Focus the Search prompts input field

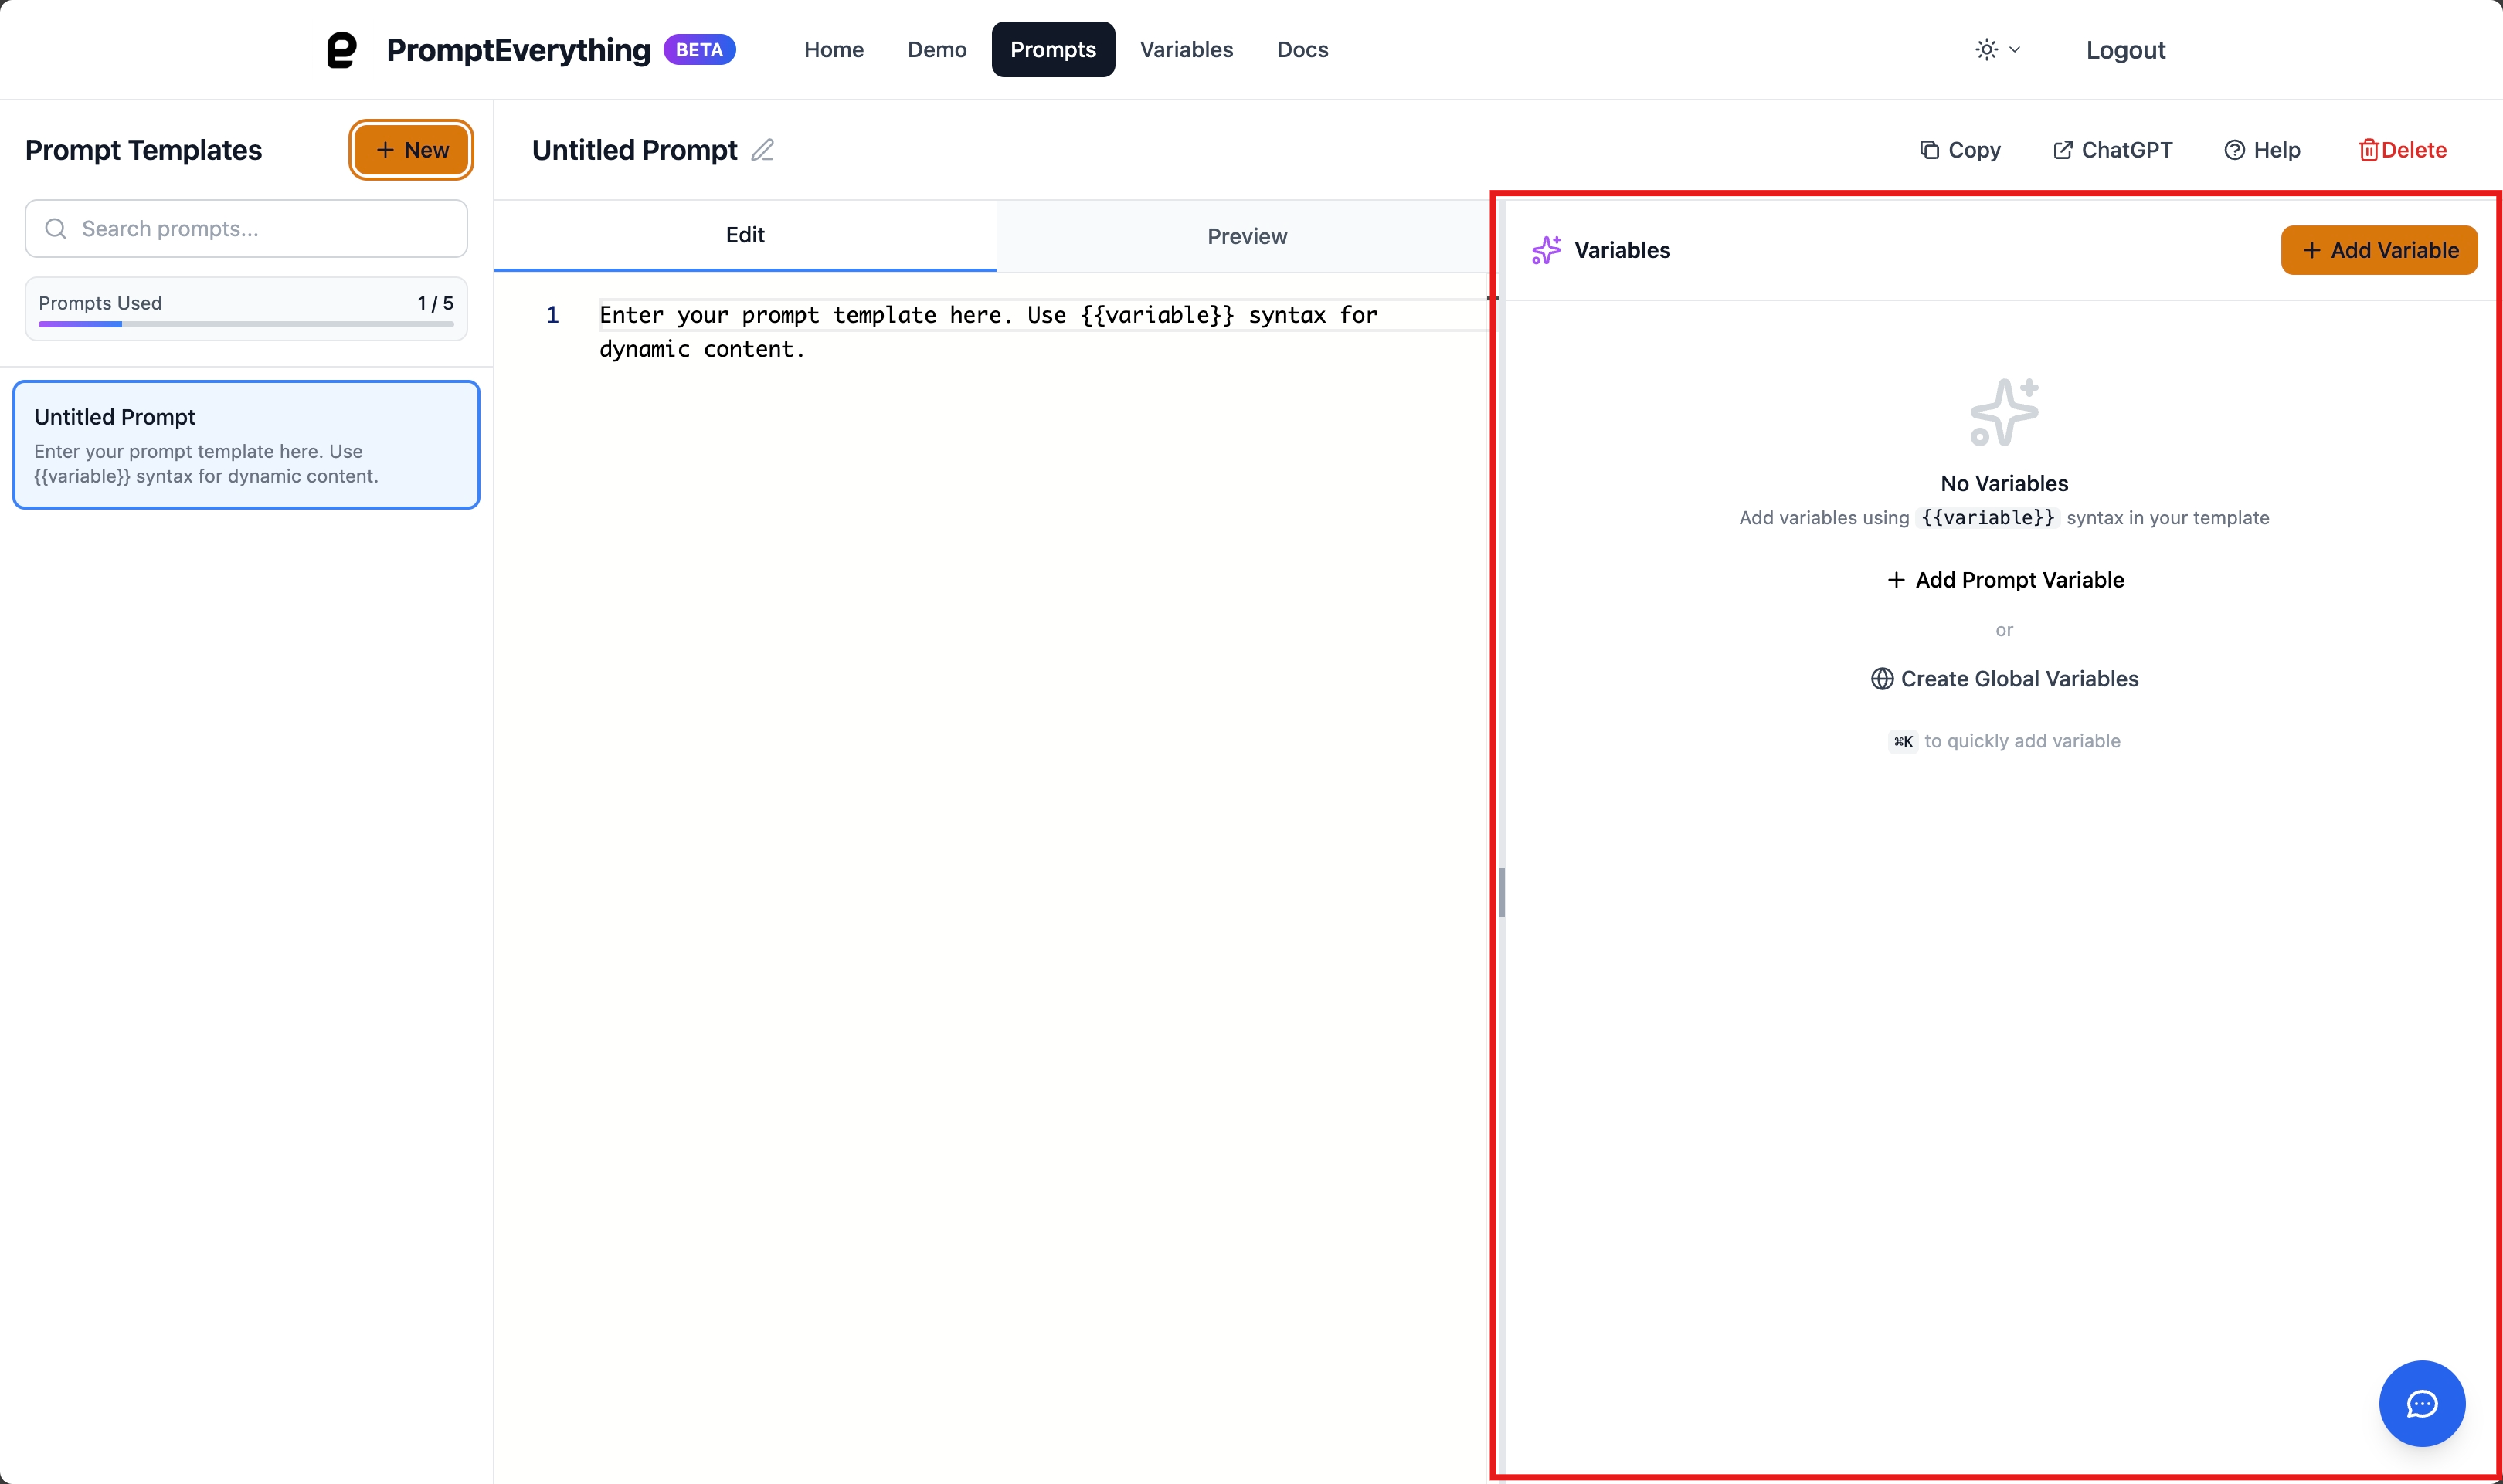point(246,229)
